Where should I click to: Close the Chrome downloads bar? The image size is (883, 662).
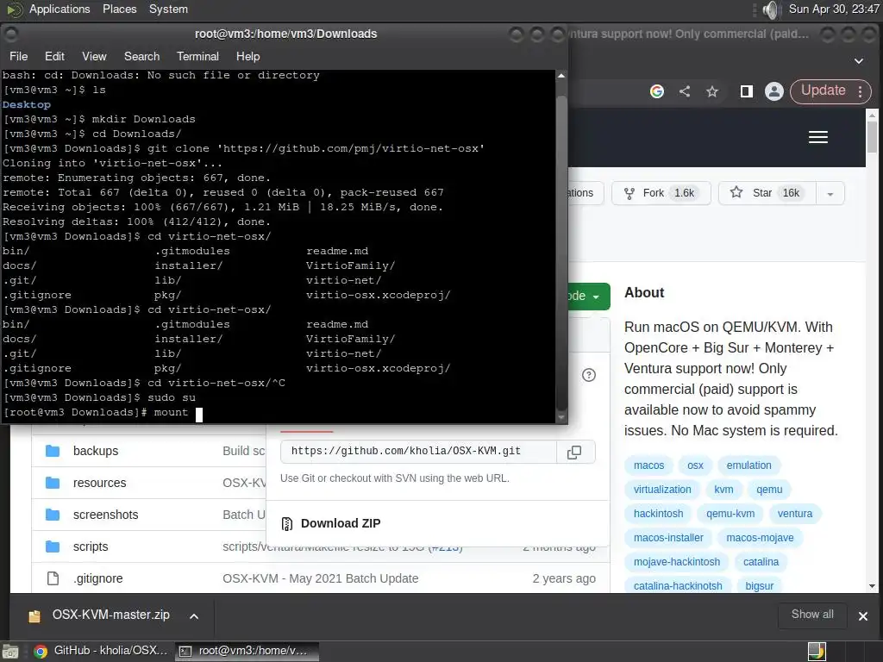tap(862, 616)
